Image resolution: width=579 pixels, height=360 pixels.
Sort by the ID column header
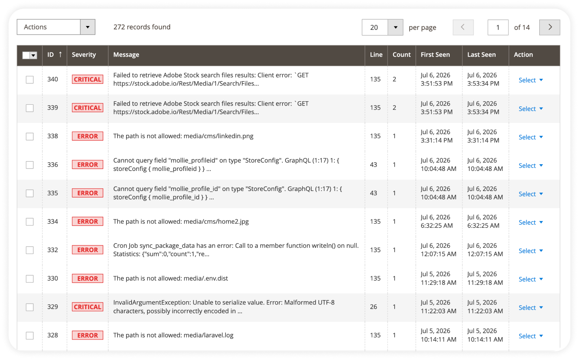pos(54,55)
